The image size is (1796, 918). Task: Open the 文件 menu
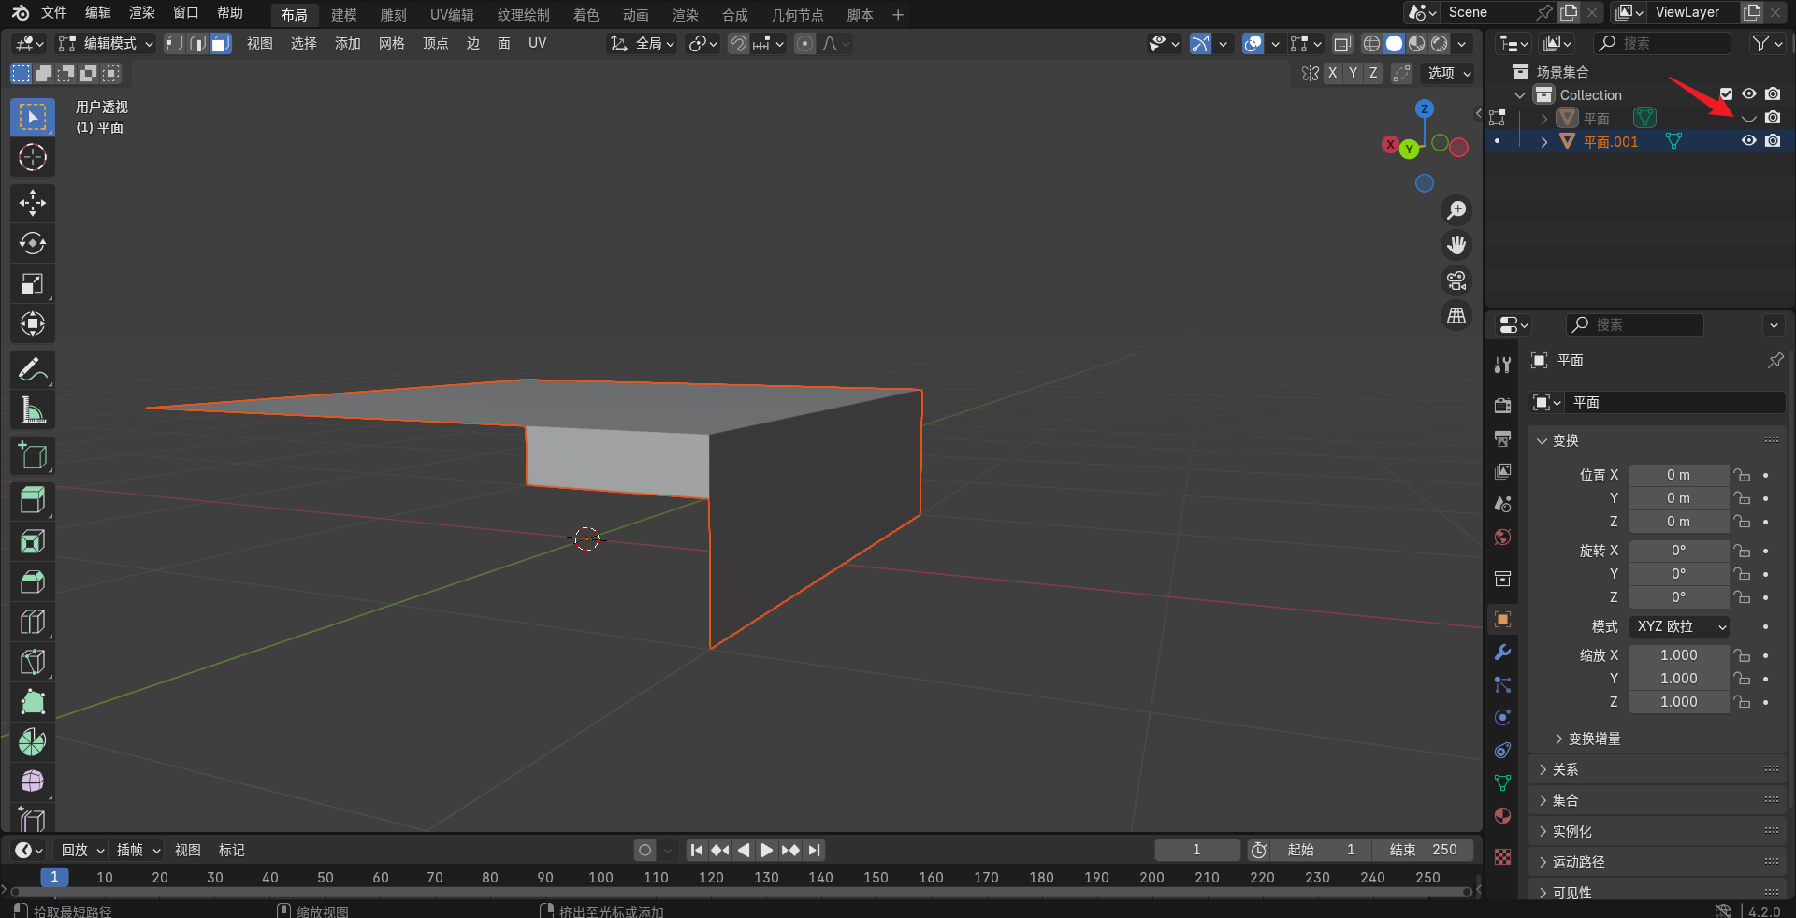pyautogui.click(x=54, y=13)
